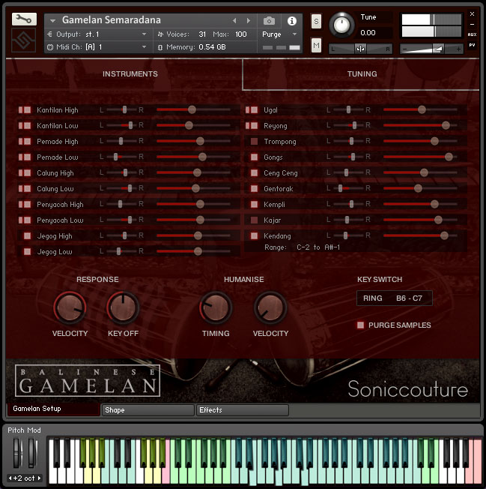Toggle the Jegog High instrument button
The width and height of the screenshot is (486, 489).
click(28, 235)
